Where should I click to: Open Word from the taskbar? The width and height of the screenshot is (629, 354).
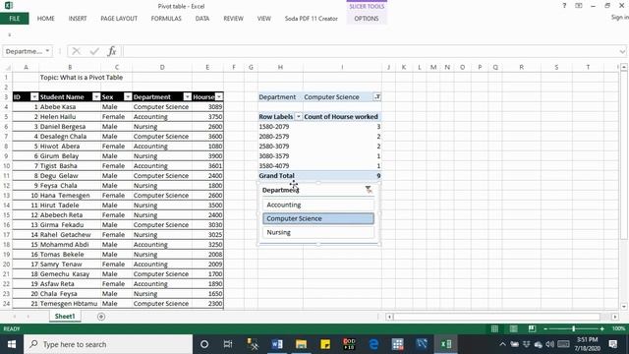click(277, 344)
